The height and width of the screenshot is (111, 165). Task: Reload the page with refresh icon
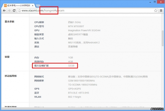tap(14, 11)
